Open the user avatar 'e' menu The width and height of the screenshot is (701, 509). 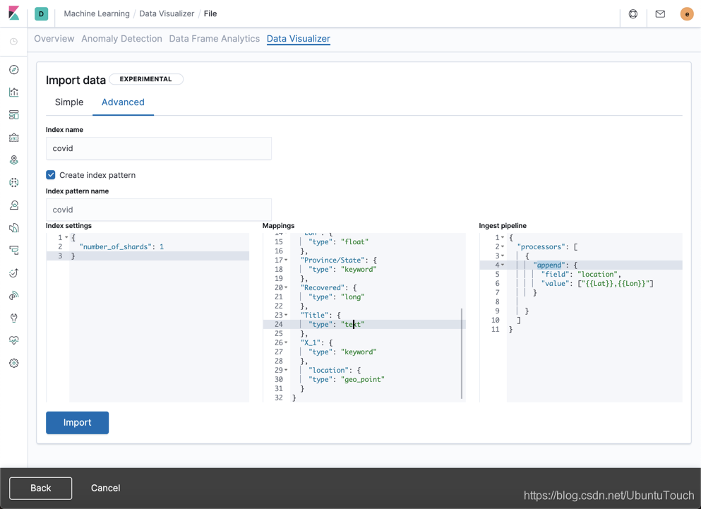[687, 14]
